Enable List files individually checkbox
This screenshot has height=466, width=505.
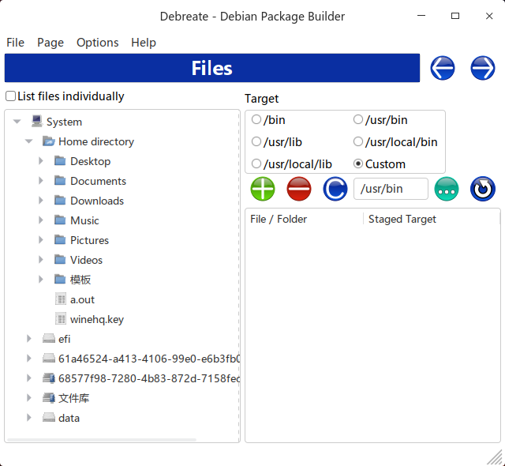[11, 96]
